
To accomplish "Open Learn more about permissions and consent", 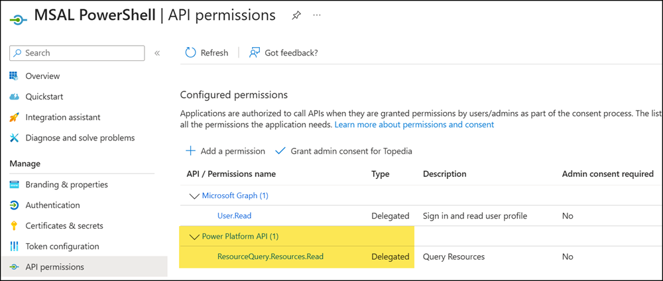I will pos(414,125).
